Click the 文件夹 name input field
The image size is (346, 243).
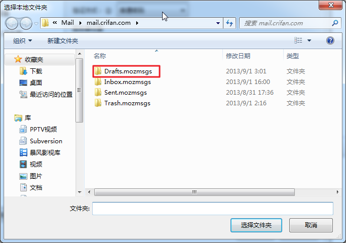point(213,209)
